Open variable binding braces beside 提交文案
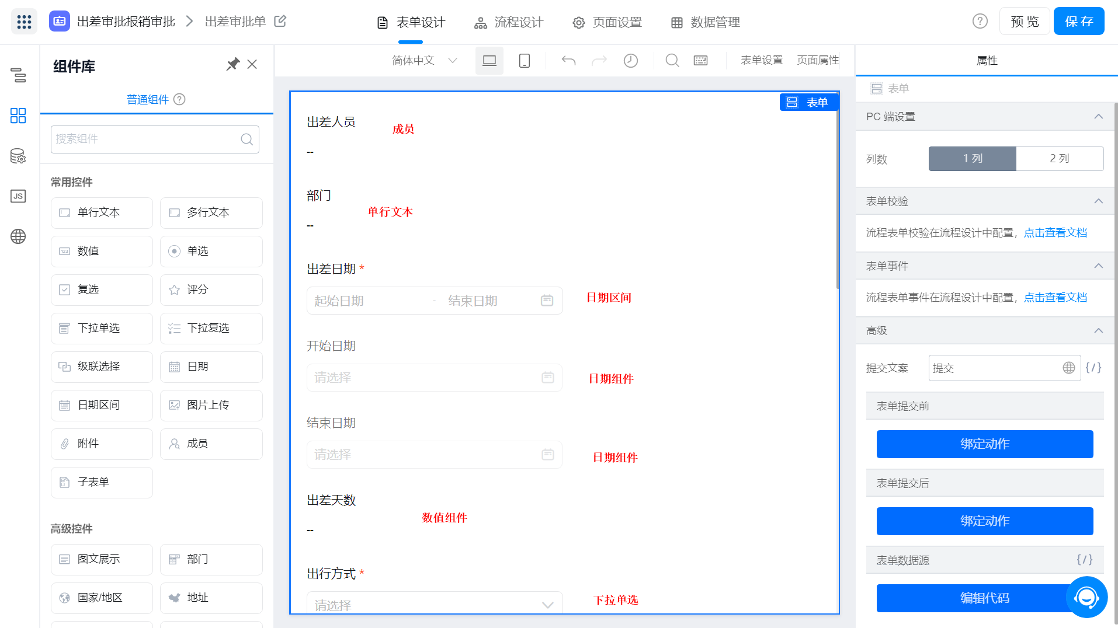Screen dimensions: 1118x628 1093,368
